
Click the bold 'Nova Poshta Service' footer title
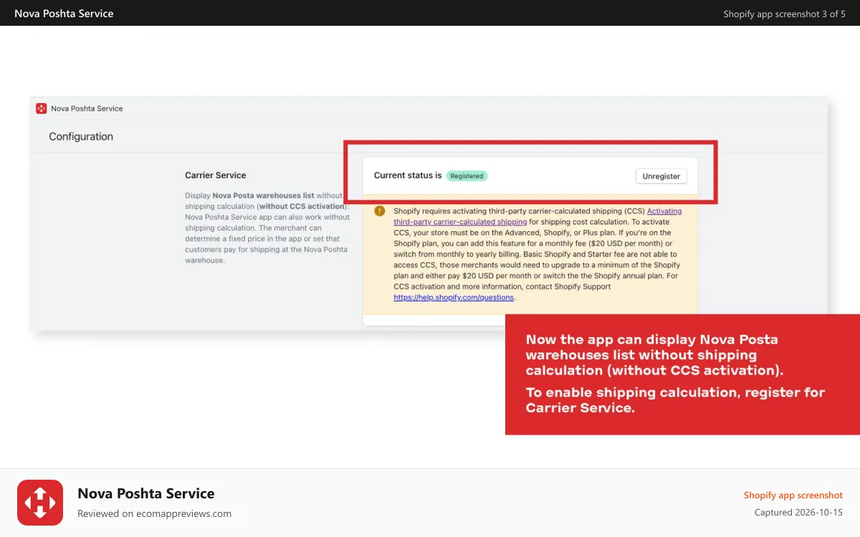tap(146, 493)
